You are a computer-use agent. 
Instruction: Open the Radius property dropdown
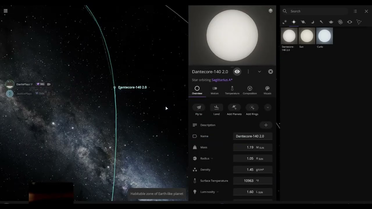pos(212,158)
